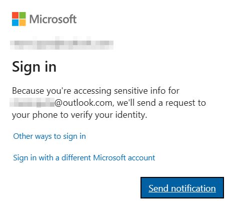Image resolution: width=236 pixels, height=211 pixels.
Task: Click the Microsoft wordmark text
Action: pos(53,19)
